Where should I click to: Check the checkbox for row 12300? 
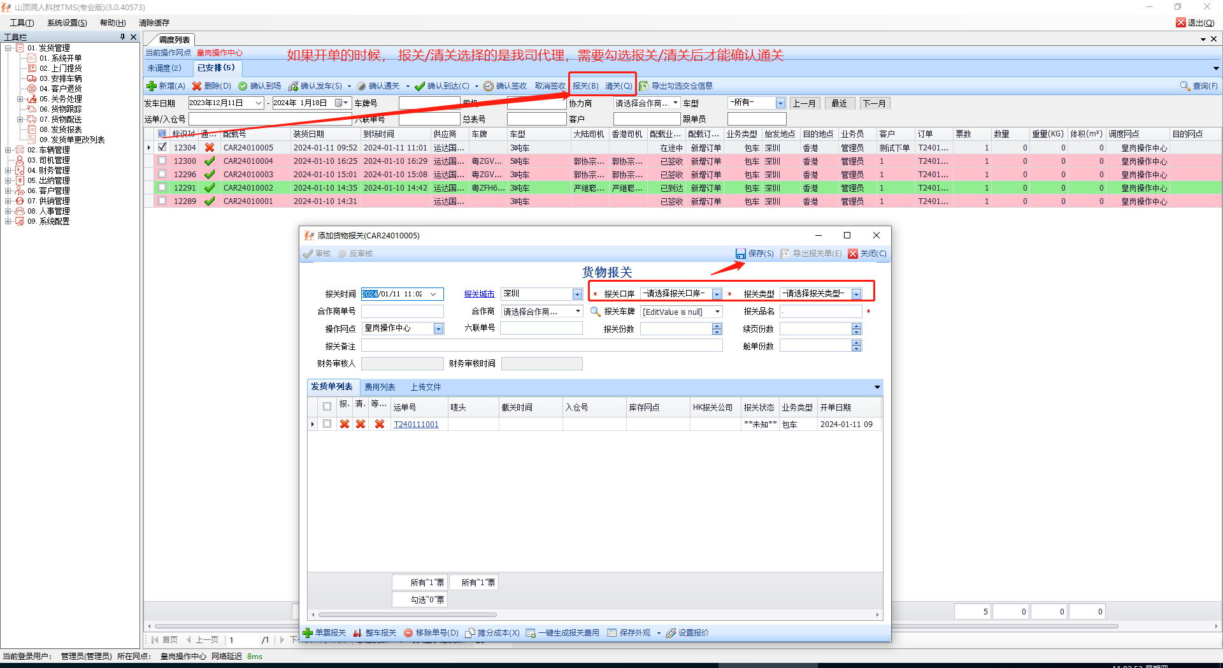coord(162,161)
